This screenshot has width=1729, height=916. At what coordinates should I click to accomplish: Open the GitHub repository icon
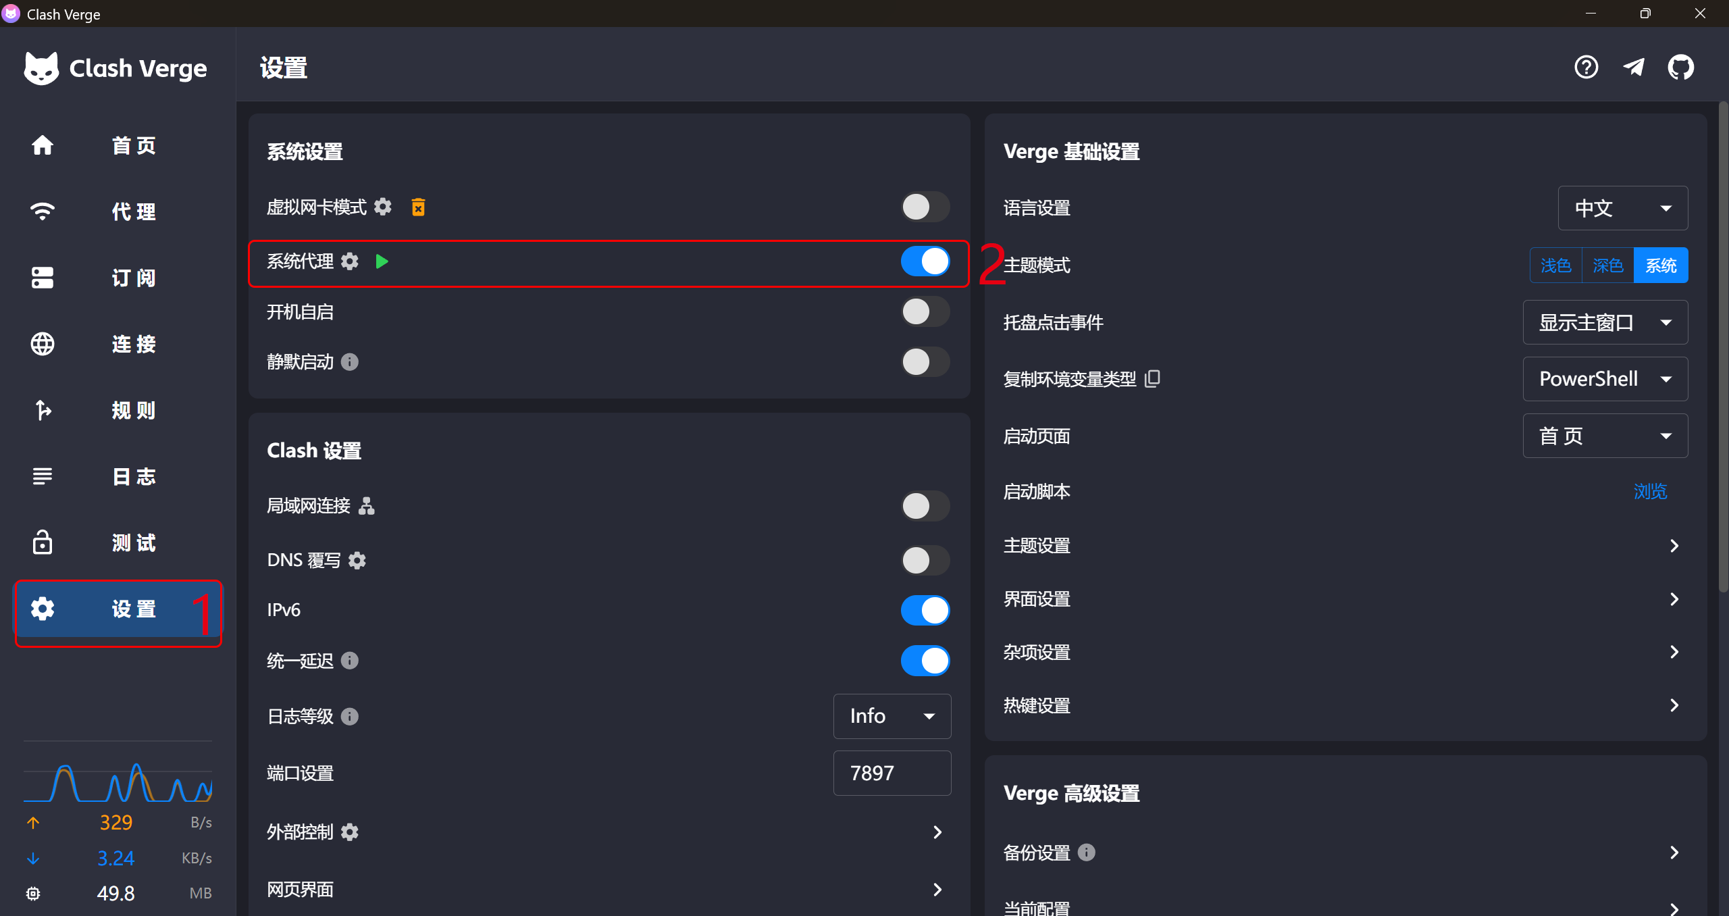coord(1680,68)
